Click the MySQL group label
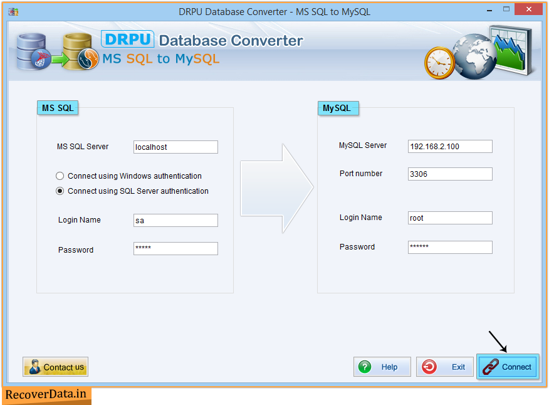Screen dimensions: 549x405 coord(338,108)
